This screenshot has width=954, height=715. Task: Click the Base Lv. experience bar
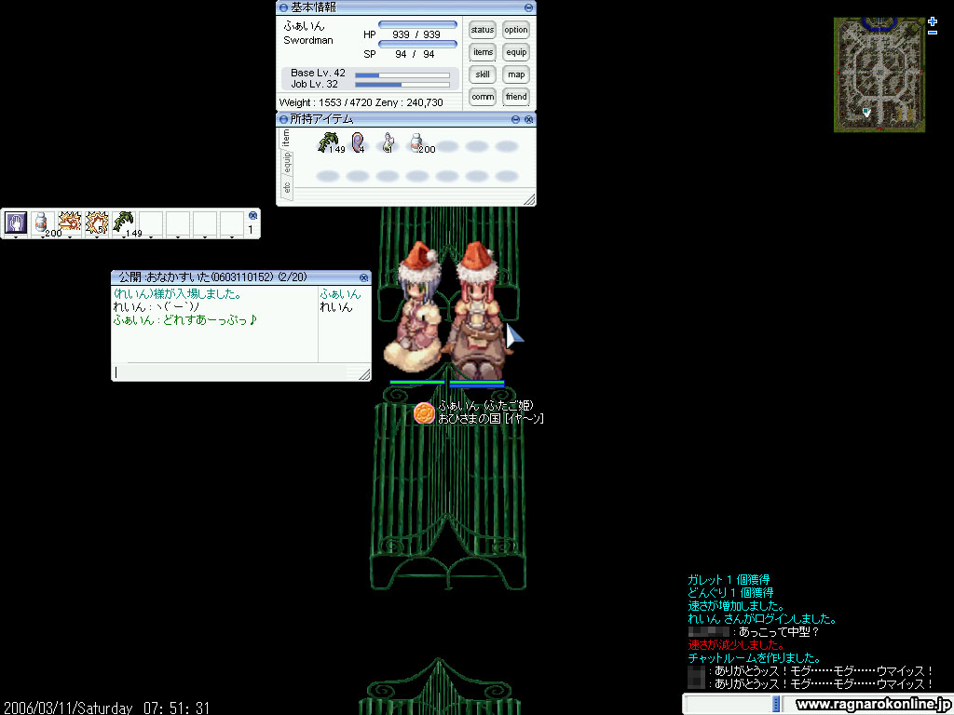(x=402, y=74)
